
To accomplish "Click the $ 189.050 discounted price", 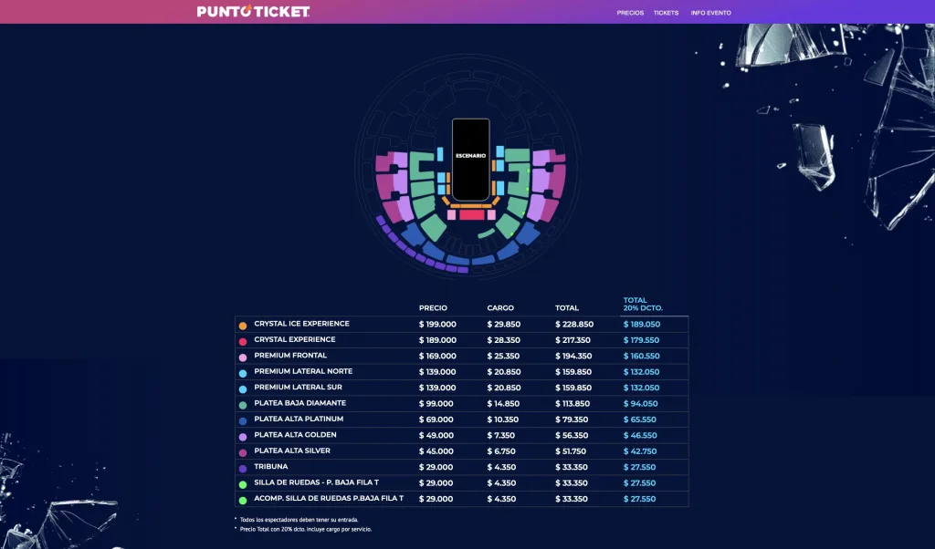I will pos(641,324).
